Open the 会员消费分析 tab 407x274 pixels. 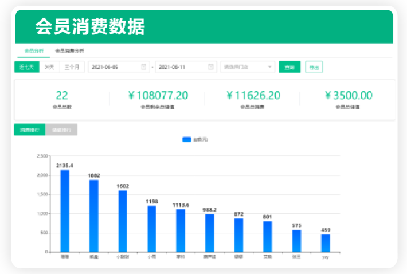[69, 51]
